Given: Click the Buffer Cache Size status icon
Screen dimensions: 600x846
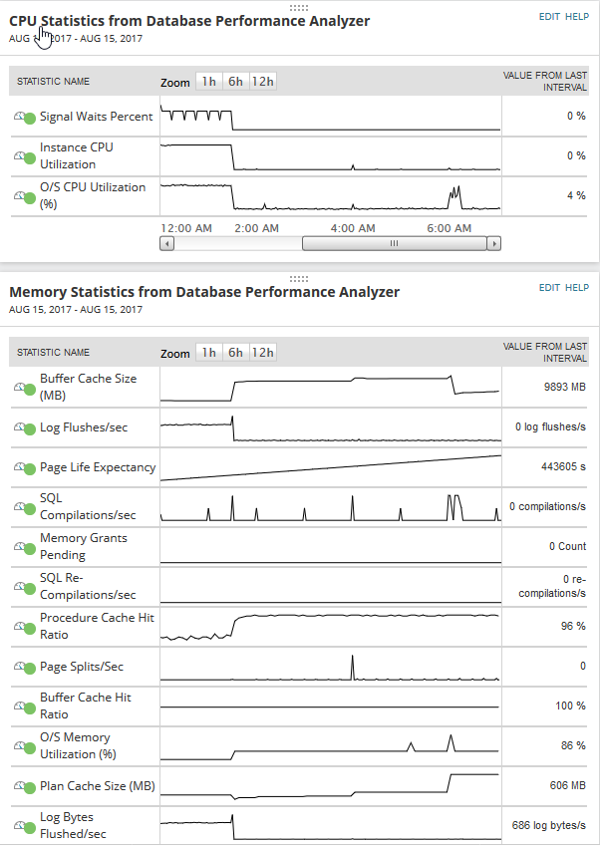Looking at the screenshot, I should [x=25, y=388].
